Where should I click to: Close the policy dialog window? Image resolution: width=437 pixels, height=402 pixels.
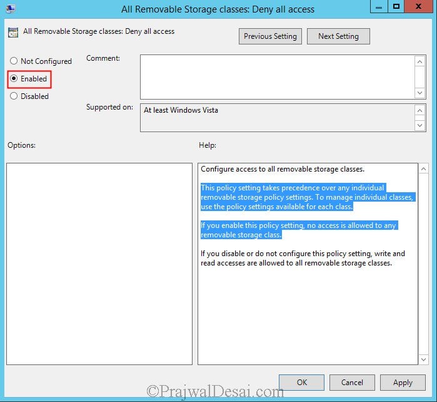coord(418,6)
